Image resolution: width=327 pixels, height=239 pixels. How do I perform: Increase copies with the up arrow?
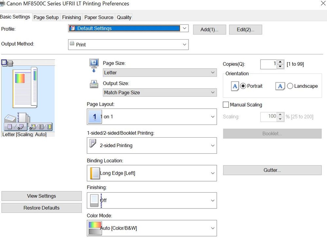pyautogui.click(x=280, y=62)
